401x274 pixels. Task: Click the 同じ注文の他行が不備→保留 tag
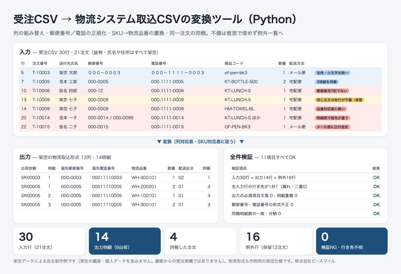pyautogui.click(x=339, y=100)
